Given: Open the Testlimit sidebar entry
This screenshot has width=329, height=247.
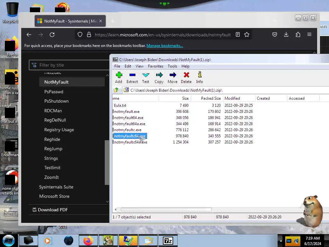Looking at the screenshot, I should tap(52, 168).
